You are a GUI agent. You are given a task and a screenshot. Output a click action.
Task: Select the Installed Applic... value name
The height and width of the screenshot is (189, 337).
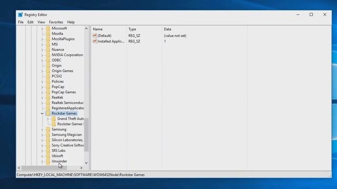(111, 41)
